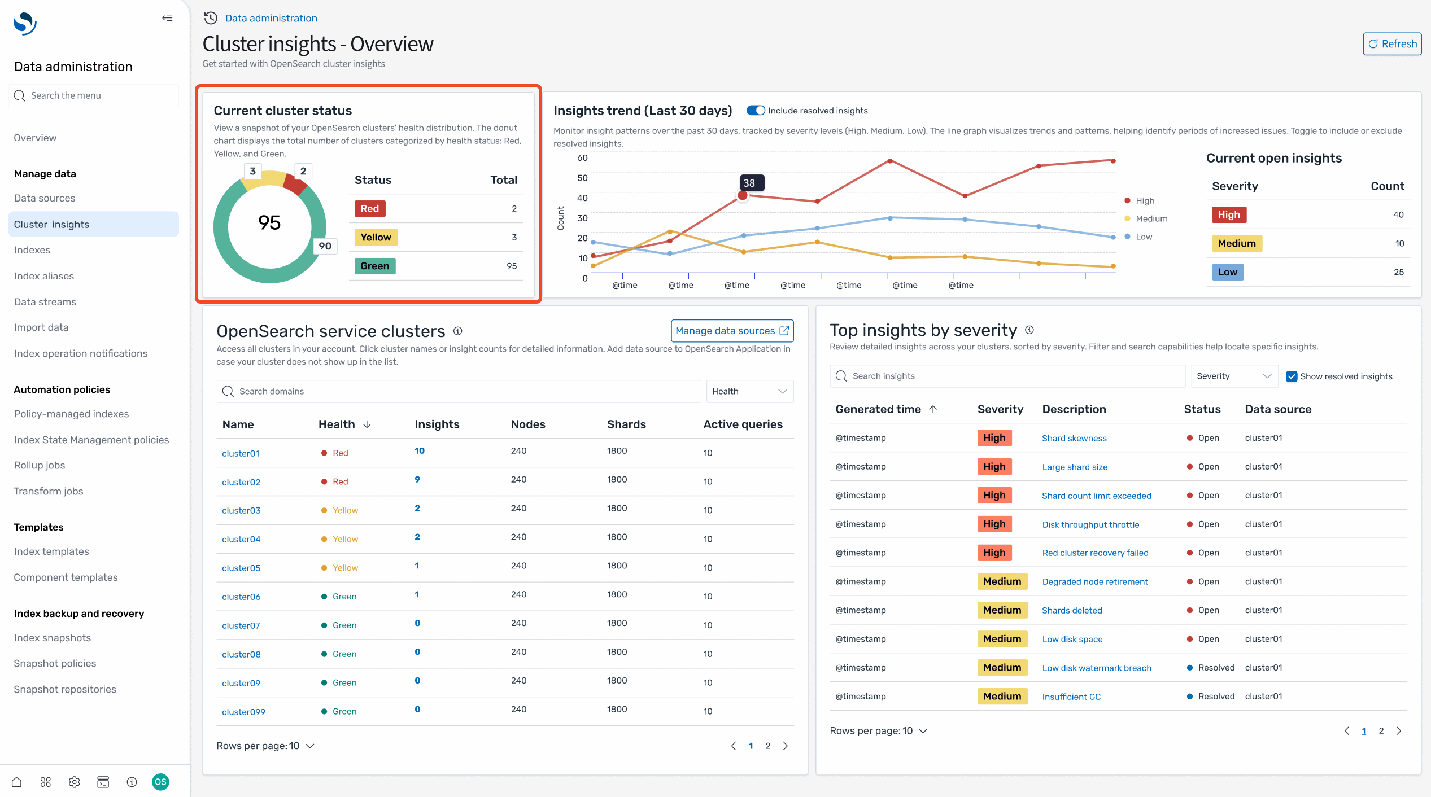Viewport: 1431px width, 797px height.
Task: Toggle Include resolved insights switch
Action: click(755, 111)
